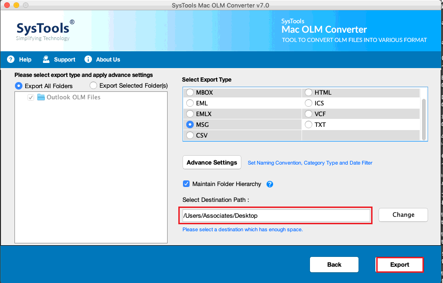
Task: Click the yellow minimize window button
Action: tap(16, 5)
